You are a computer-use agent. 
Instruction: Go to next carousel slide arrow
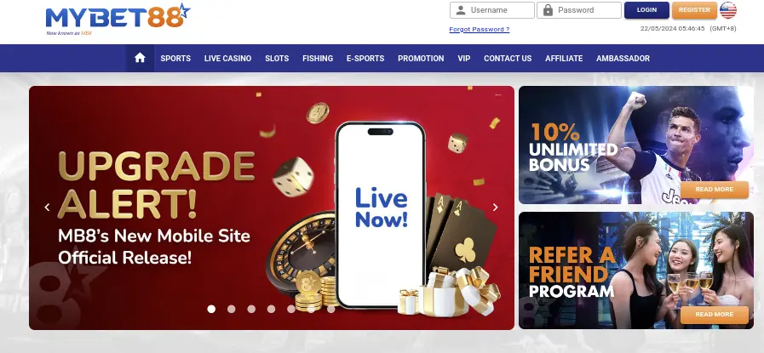(495, 208)
